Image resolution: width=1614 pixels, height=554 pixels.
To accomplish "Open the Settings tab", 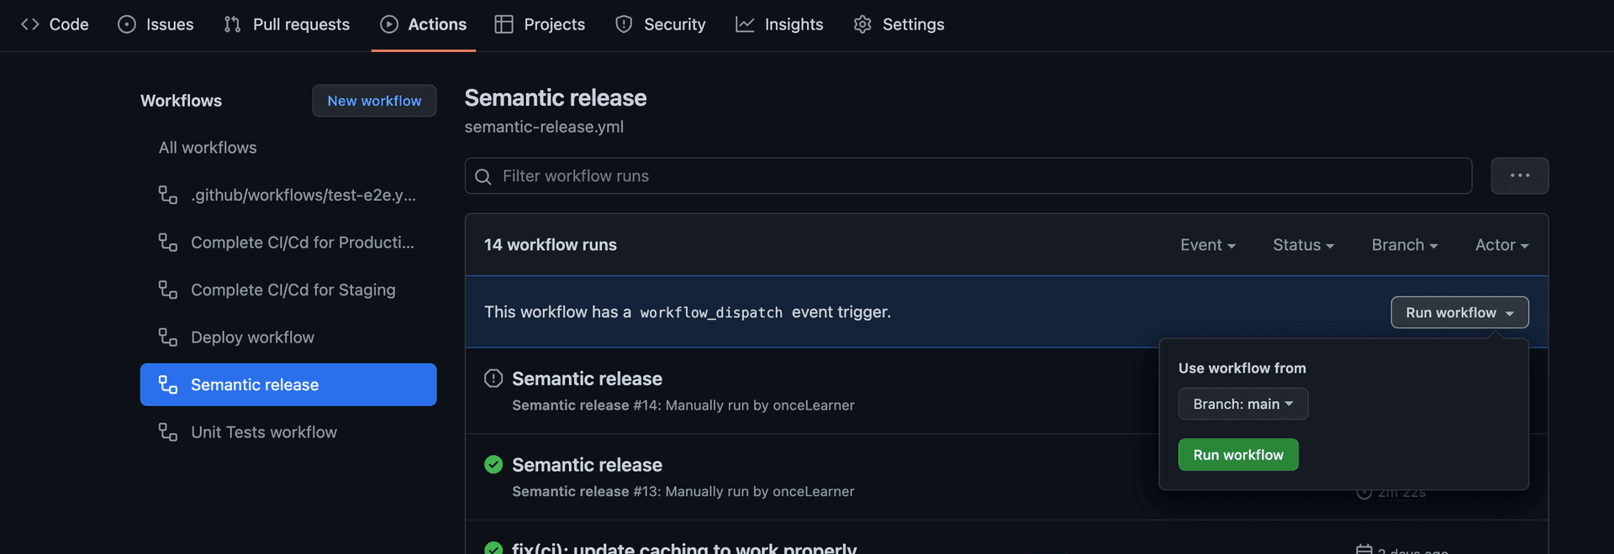I will (x=899, y=24).
